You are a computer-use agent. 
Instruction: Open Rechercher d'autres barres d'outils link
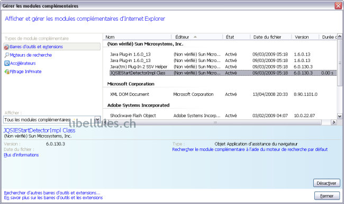pyautogui.click(x=52, y=193)
